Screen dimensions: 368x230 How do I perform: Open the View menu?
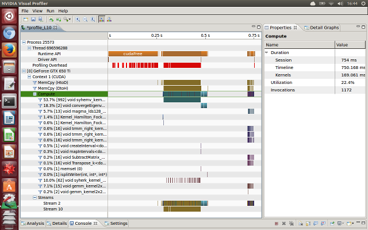pyautogui.click(x=37, y=11)
